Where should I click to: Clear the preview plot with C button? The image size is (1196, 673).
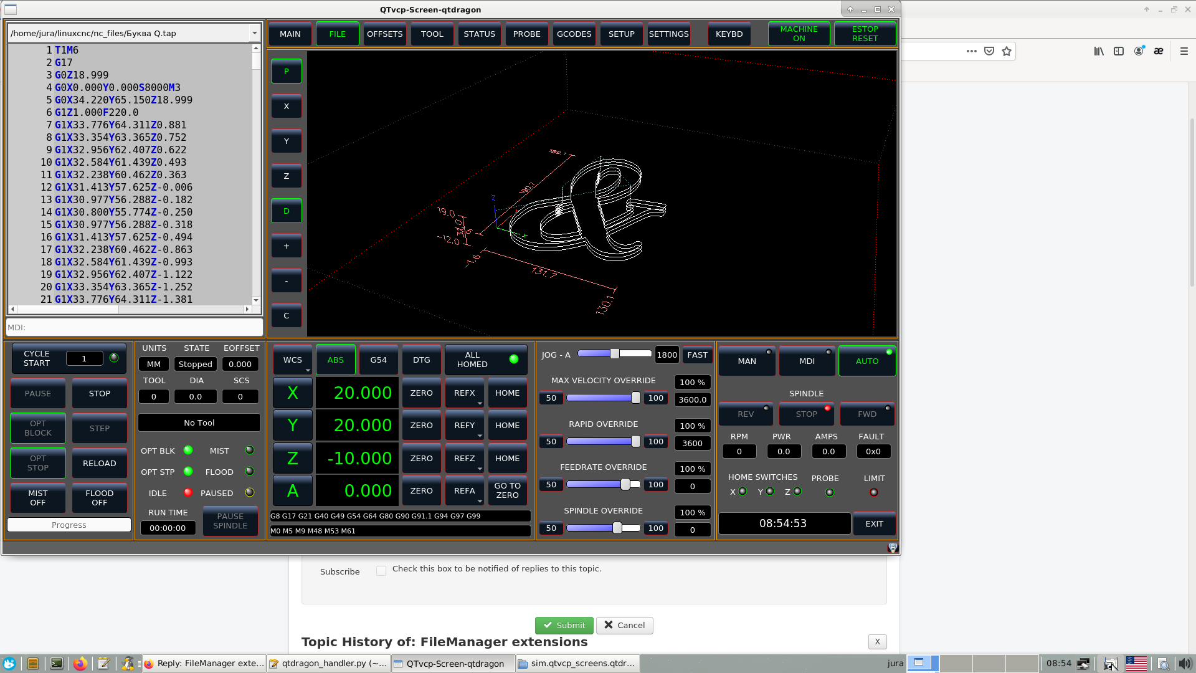click(287, 316)
